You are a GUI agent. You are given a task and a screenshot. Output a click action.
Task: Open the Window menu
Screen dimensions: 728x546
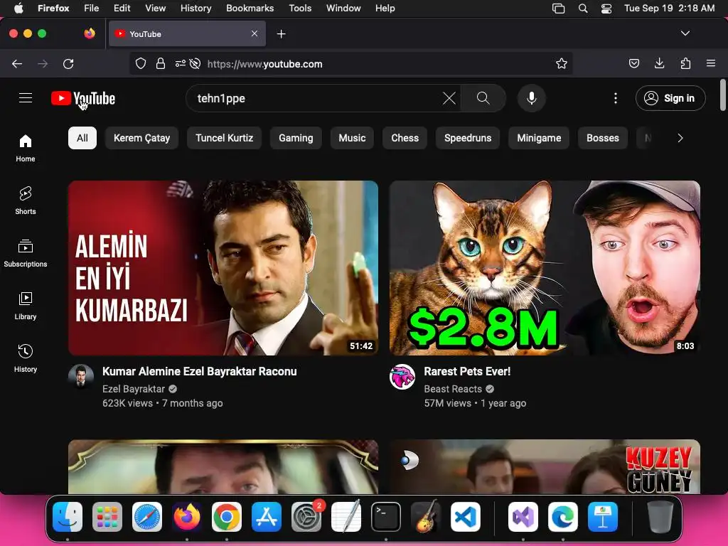(x=343, y=8)
